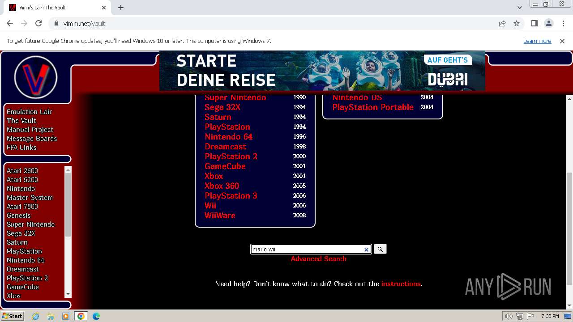The image size is (573, 322).
Task: Open the Saturn link in the main list
Action: click(218, 117)
